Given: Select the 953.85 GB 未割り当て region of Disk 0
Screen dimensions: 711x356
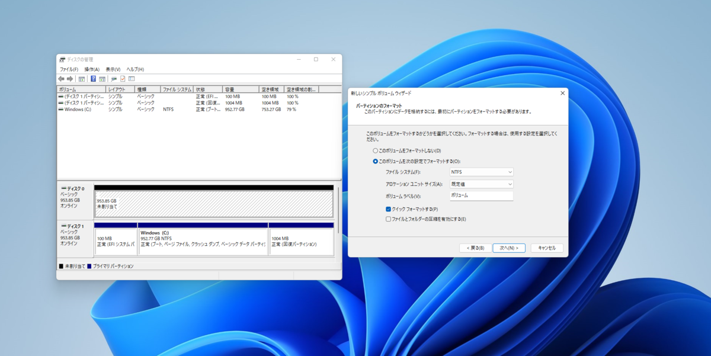Looking at the screenshot, I should coord(214,203).
